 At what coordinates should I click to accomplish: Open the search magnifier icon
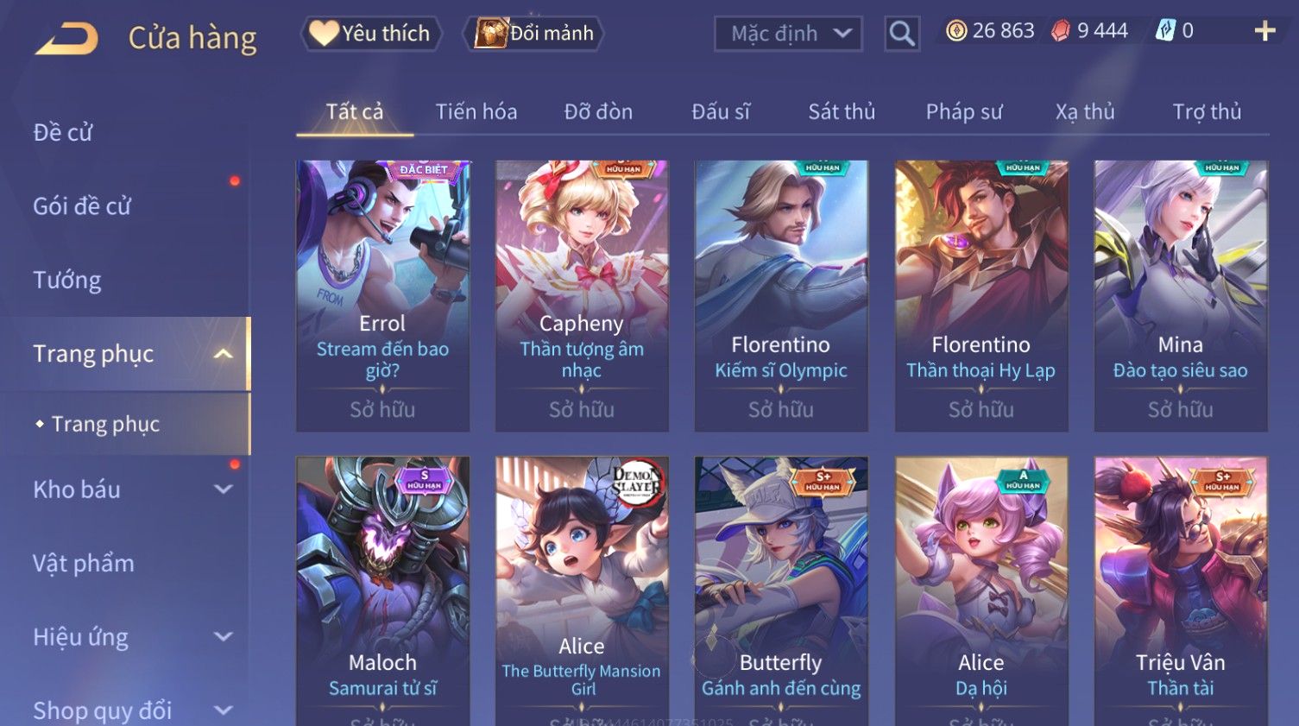902,34
